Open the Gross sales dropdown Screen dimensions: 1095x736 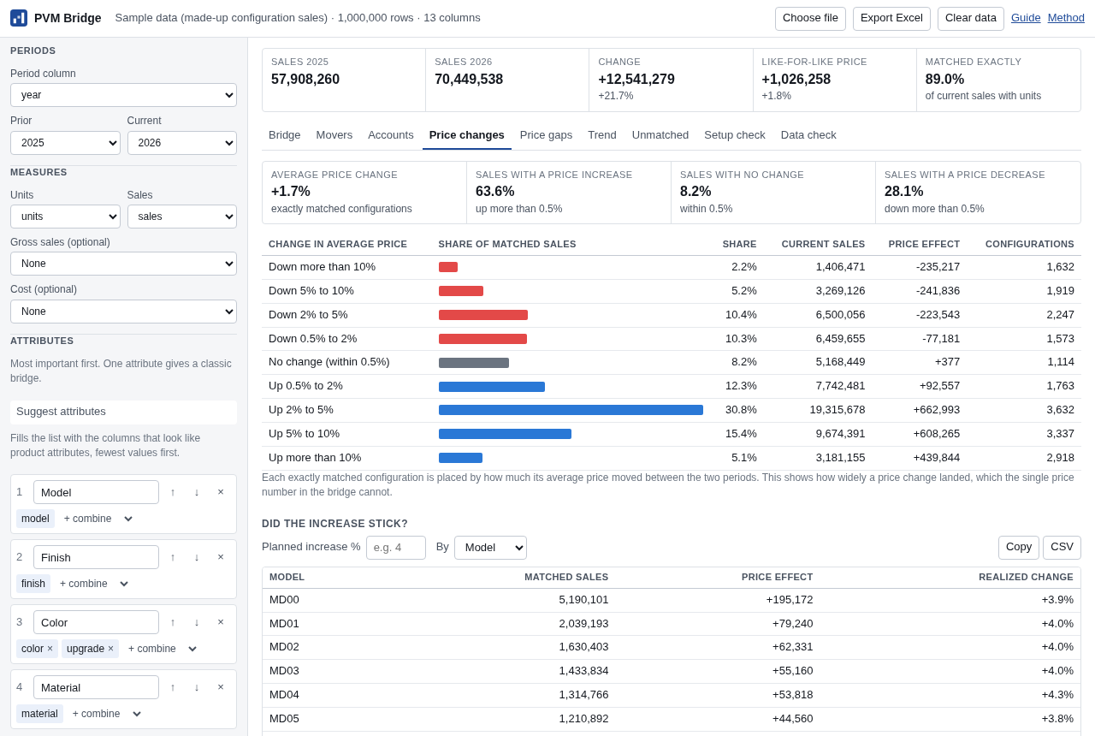(123, 264)
